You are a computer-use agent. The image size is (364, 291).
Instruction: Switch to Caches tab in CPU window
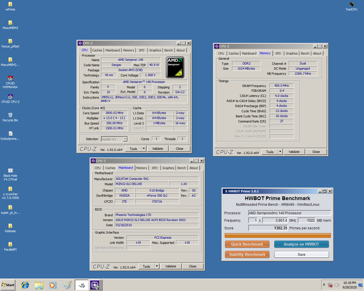pyautogui.click(x=97, y=50)
